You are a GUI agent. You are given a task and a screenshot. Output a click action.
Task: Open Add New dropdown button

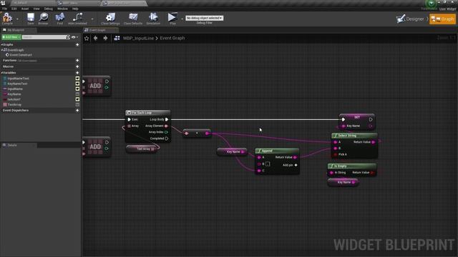click(x=11, y=37)
